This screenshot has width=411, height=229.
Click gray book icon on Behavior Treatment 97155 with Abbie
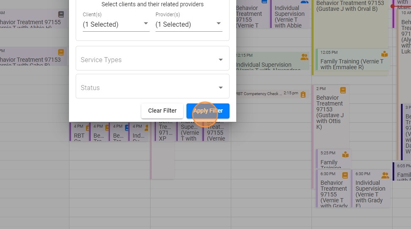click(x=61, y=14)
